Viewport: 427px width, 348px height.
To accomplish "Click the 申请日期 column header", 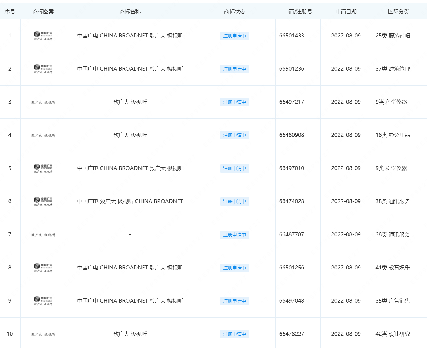I will pos(346,11).
